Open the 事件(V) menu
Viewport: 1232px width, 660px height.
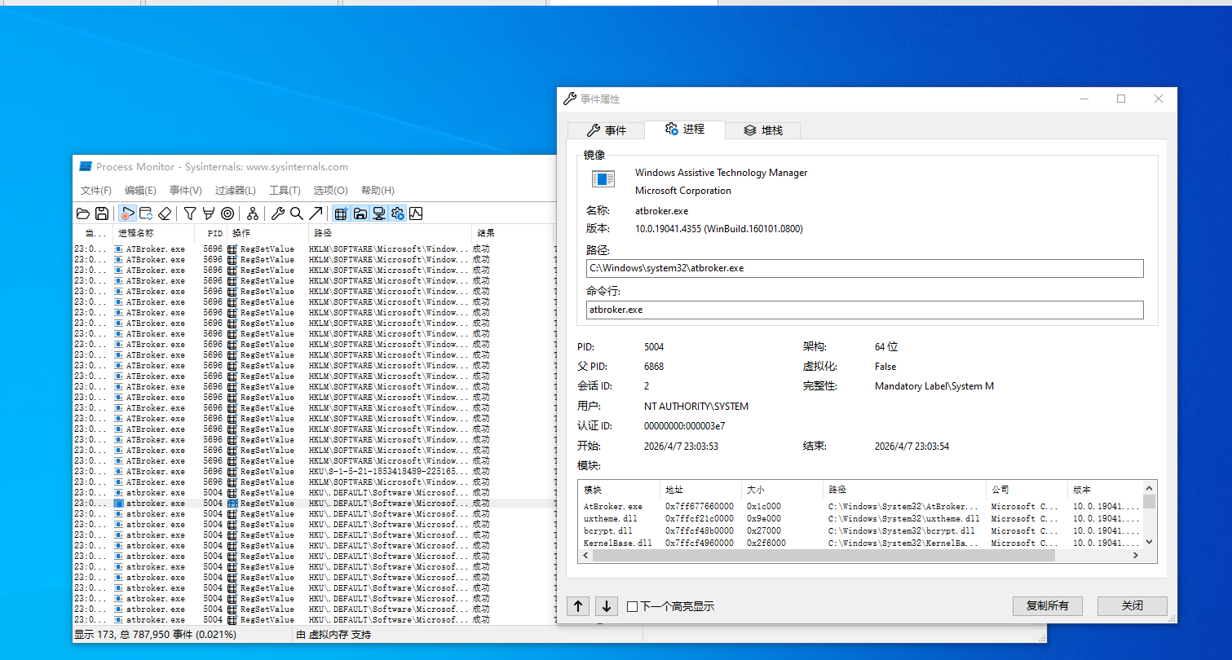[x=186, y=191]
